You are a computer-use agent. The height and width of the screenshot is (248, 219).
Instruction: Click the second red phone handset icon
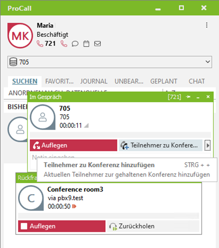tap(64, 44)
